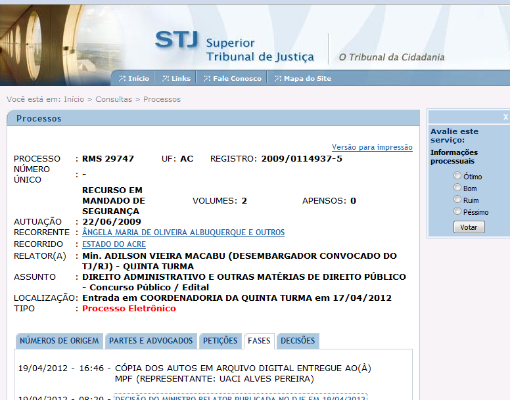Click the Recurso em Mandado de Segurança text

coord(114,201)
